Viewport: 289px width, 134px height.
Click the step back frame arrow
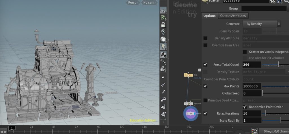2,132
